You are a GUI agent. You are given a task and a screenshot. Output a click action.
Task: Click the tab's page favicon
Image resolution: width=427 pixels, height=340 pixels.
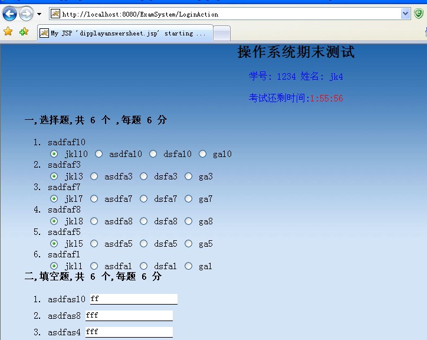44,33
